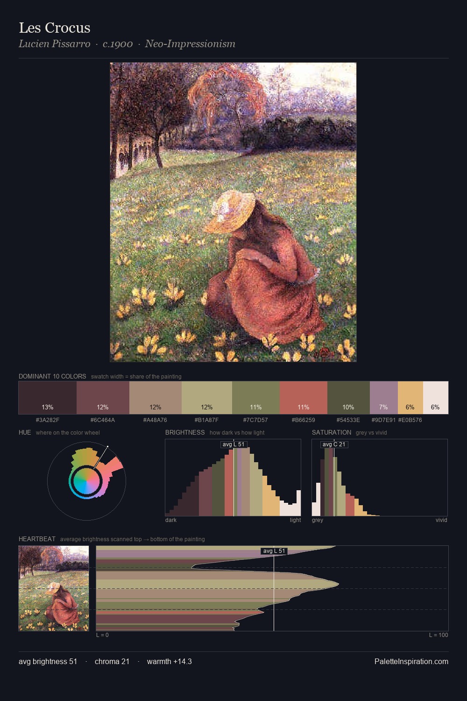Click the brightness histogram chart
This screenshot has height=701, width=467.
(233, 478)
